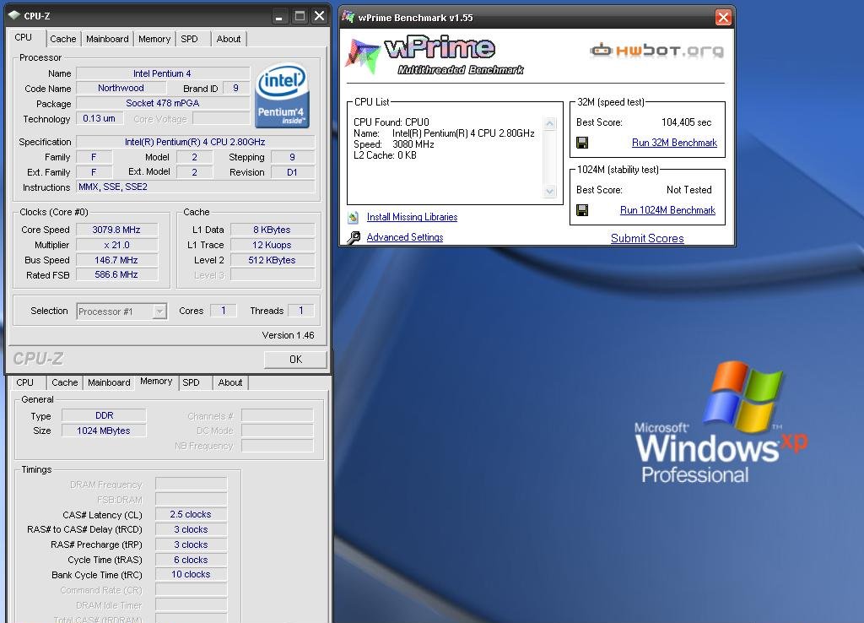Minimize the CPU-Z window
Viewport: 864px width, 623px height.
pos(278,17)
